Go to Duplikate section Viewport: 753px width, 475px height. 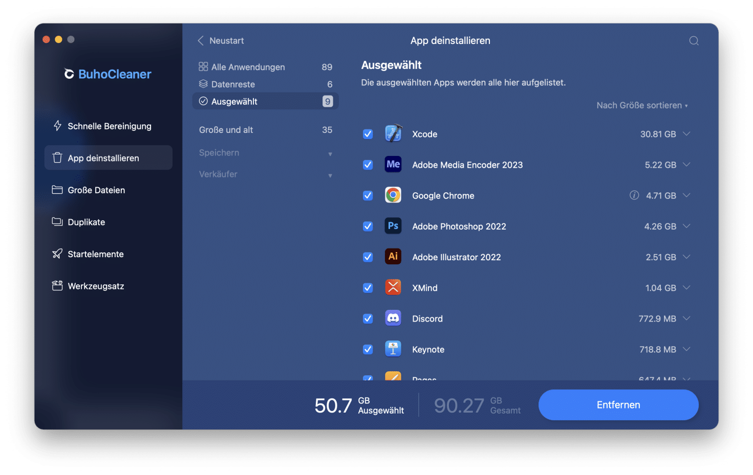pyautogui.click(x=109, y=222)
